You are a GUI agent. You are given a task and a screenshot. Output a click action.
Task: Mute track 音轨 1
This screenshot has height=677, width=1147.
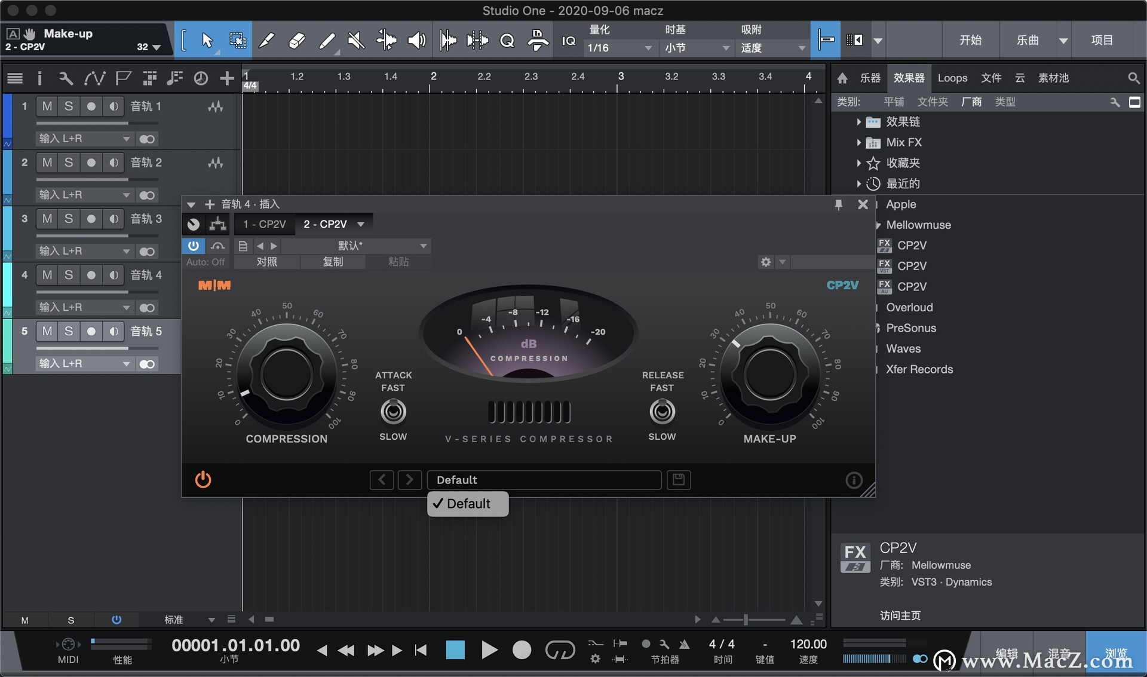click(x=47, y=106)
